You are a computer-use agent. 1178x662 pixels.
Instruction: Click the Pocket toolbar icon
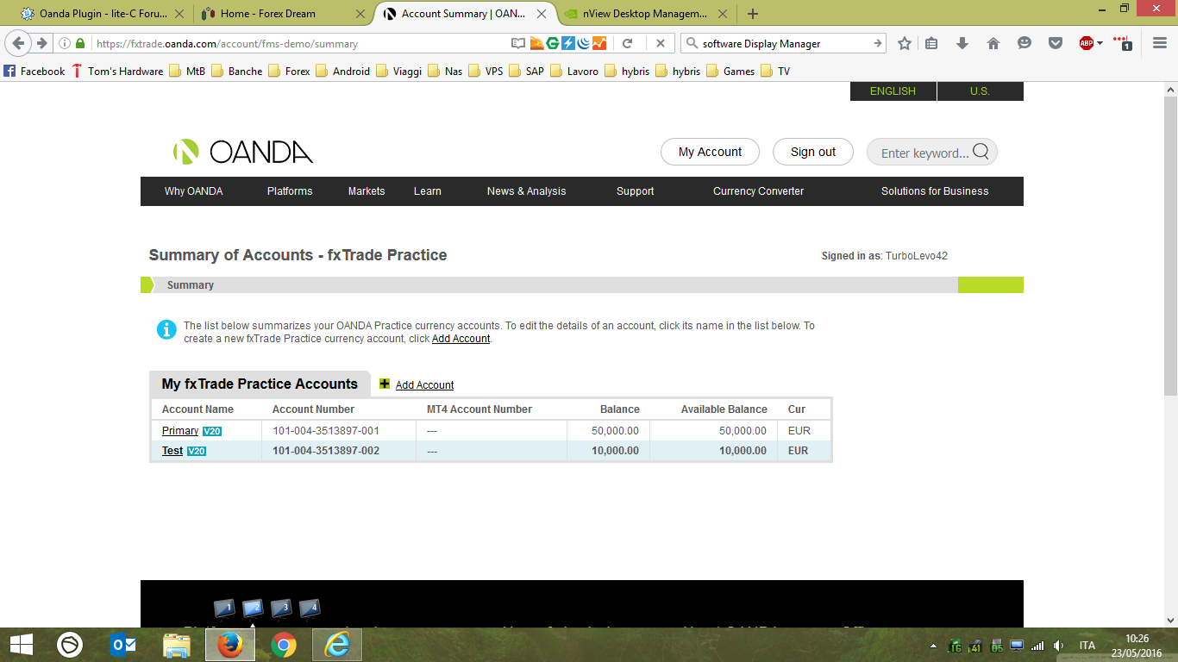(1055, 43)
